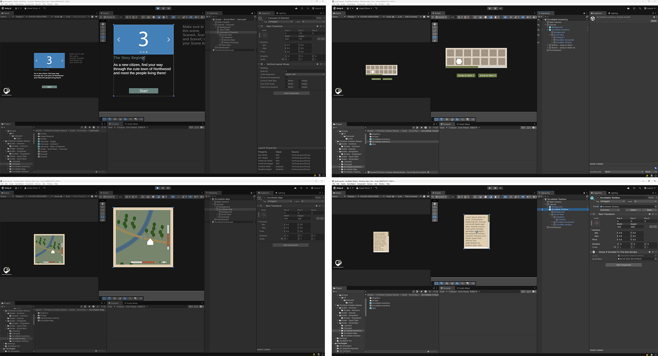Click the plus add button in Carousel window Project panel
The image size is (658, 356).
pyautogui.click(x=2, y=127)
